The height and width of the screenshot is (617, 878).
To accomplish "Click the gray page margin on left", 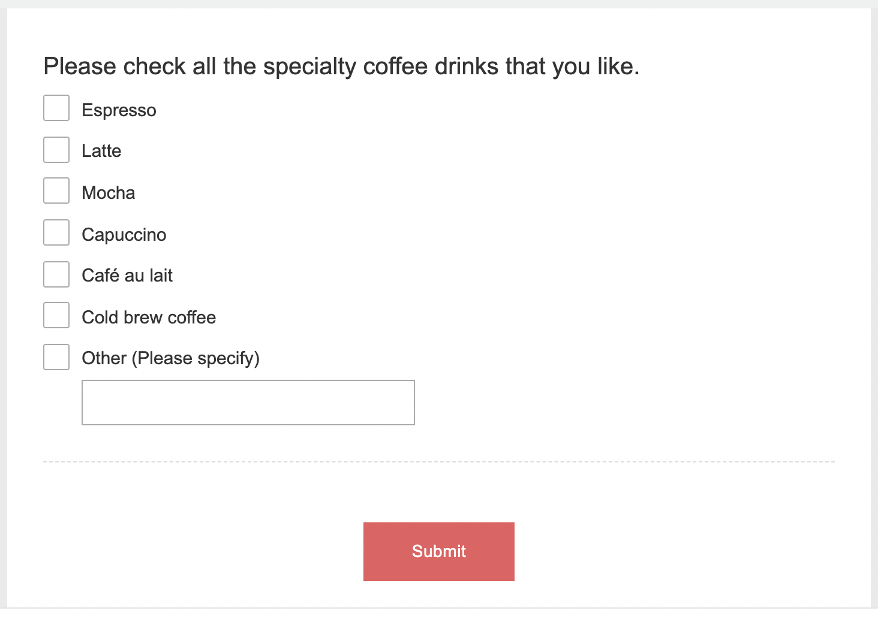I will (3, 300).
